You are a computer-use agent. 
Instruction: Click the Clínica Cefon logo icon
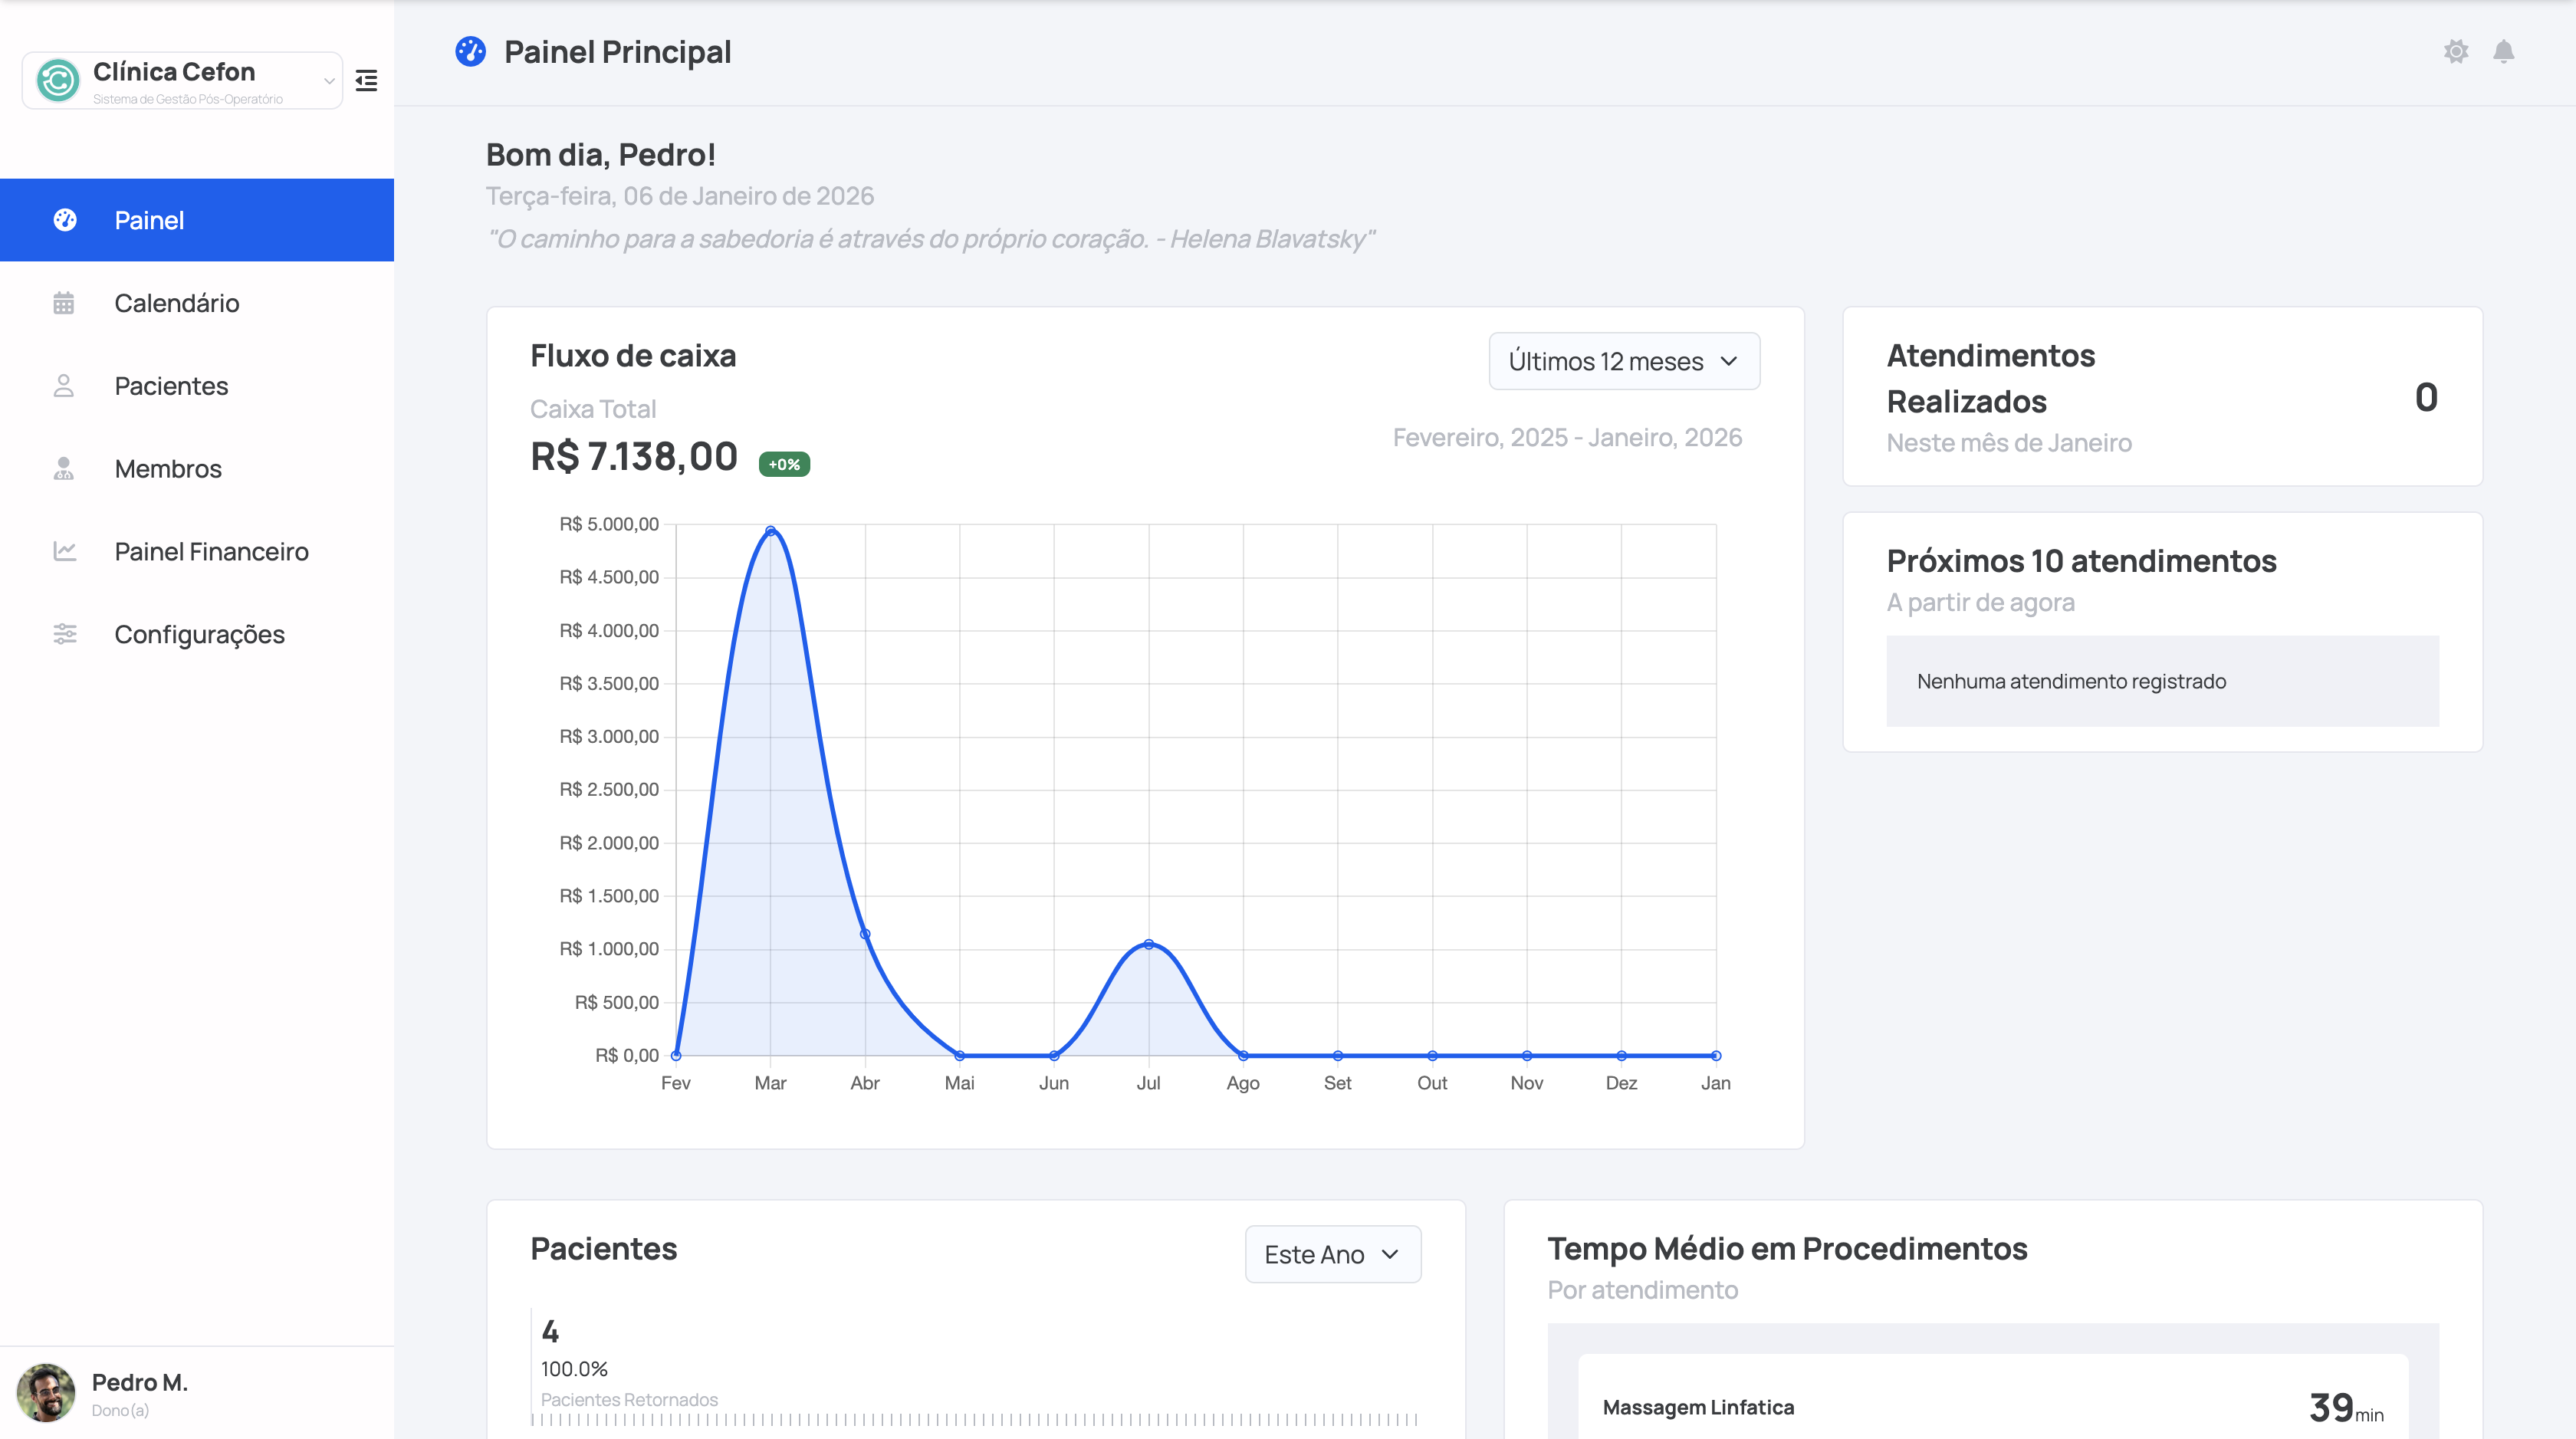58,80
